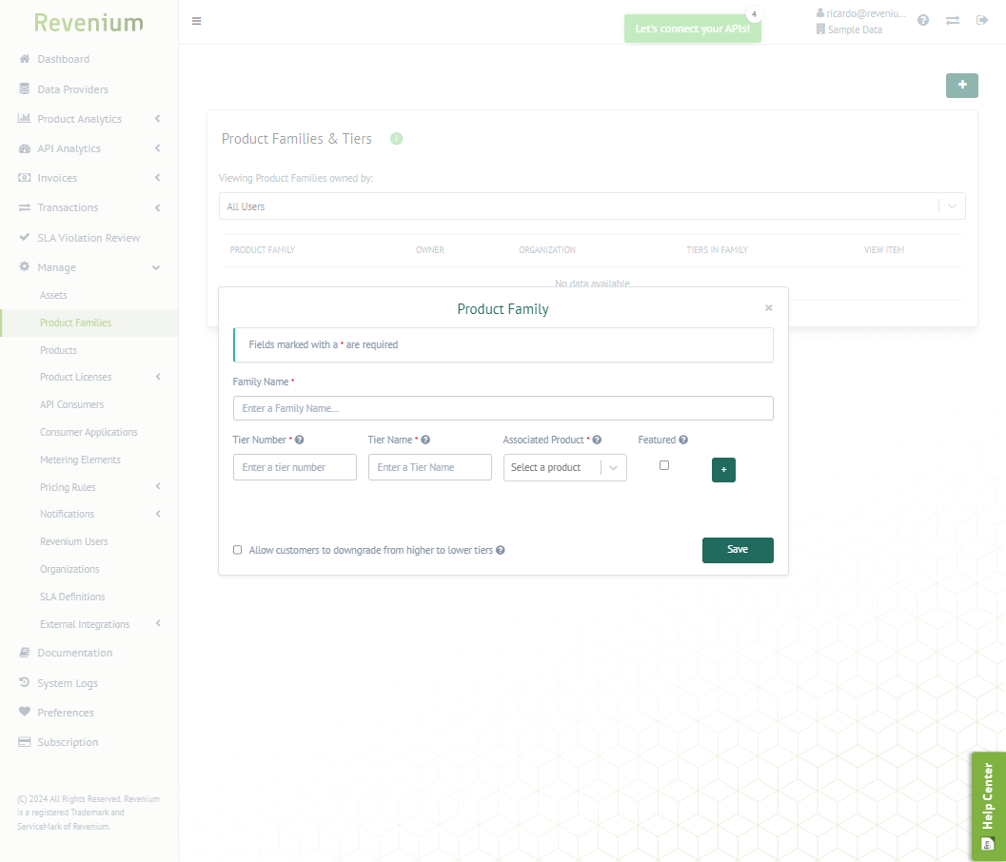Image resolution: width=1006 pixels, height=862 pixels.
Task: Click the switch arrows icon in header
Action: point(952,21)
